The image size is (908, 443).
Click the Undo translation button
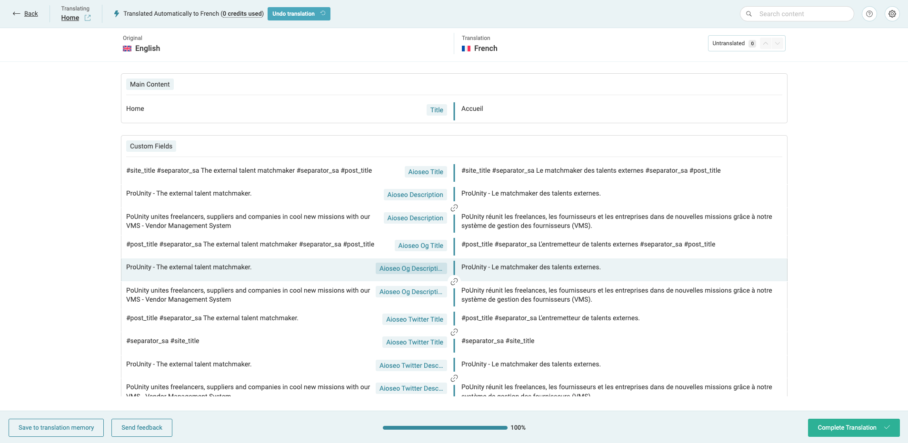pos(299,14)
